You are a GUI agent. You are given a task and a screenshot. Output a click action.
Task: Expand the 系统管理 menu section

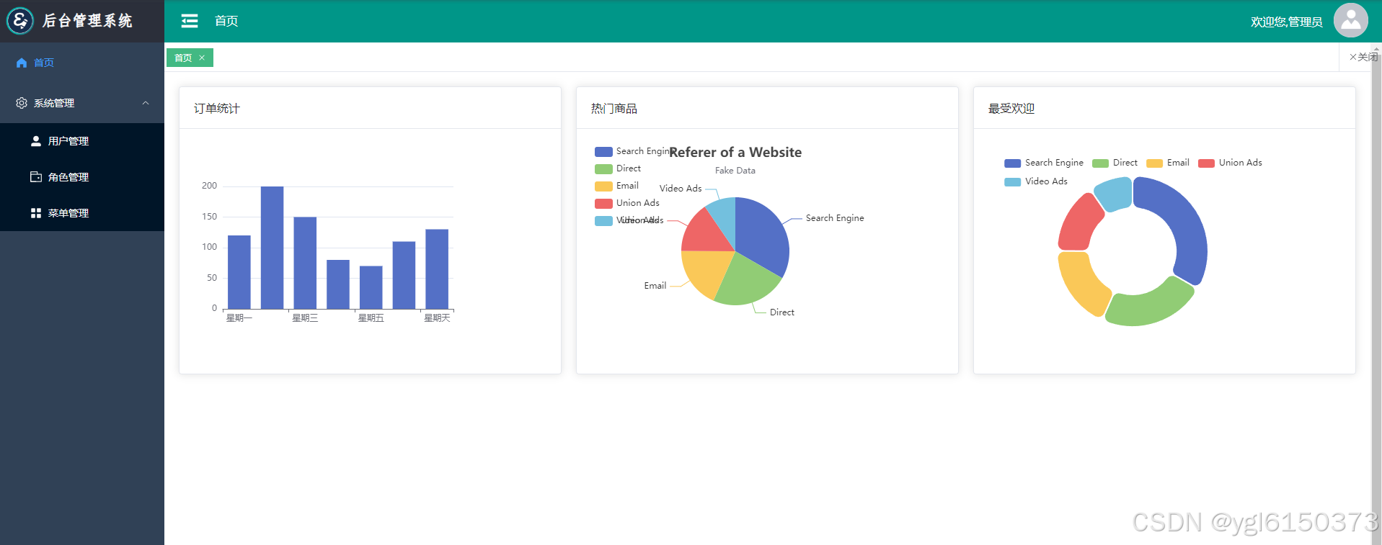tap(82, 103)
